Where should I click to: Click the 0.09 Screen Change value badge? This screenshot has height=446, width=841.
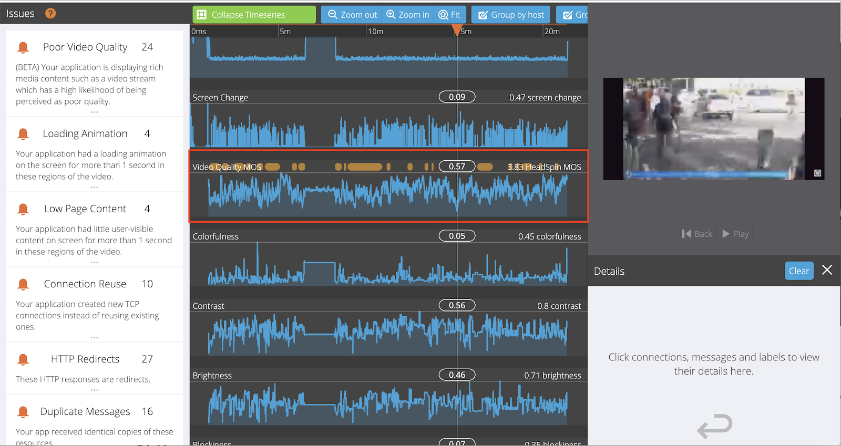click(x=457, y=97)
